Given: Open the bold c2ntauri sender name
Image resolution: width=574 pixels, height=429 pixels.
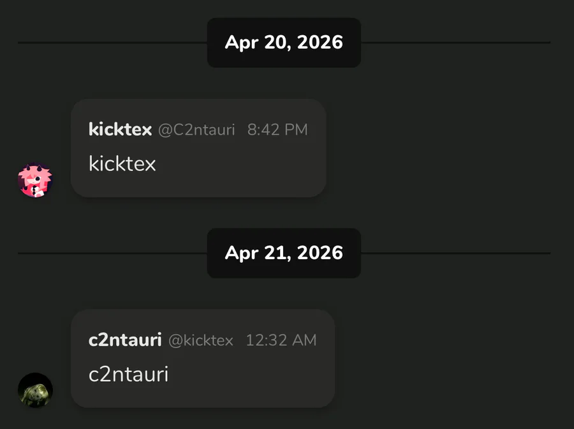Looking at the screenshot, I should click(x=125, y=340).
